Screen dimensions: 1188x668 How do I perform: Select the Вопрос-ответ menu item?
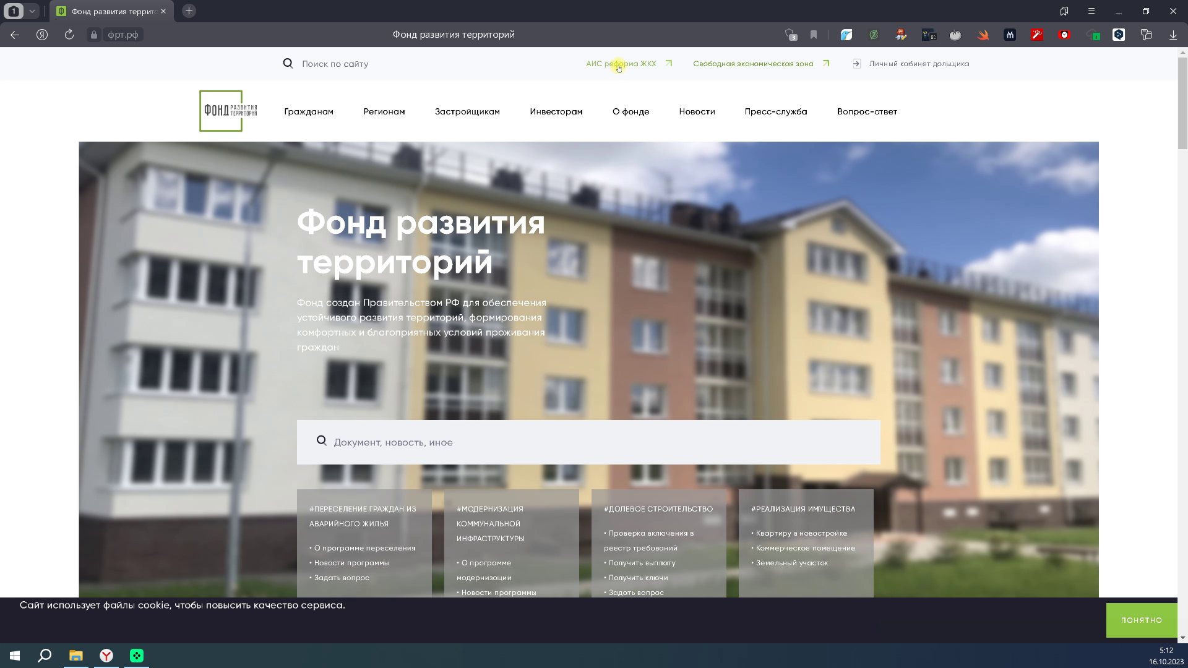coord(866,112)
